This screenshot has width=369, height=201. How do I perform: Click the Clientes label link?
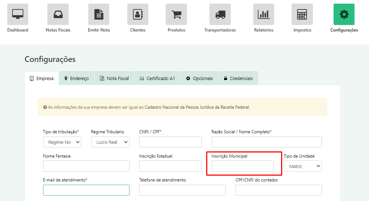(x=138, y=30)
